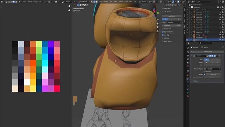
Task: Click the UV editor zoom magnifier icon
Action: (69, 6)
